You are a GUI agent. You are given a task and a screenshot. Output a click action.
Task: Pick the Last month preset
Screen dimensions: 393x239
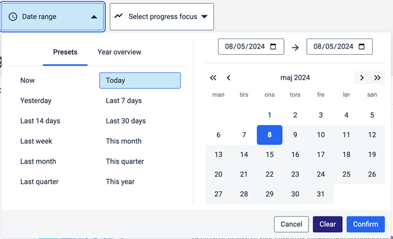point(38,162)
